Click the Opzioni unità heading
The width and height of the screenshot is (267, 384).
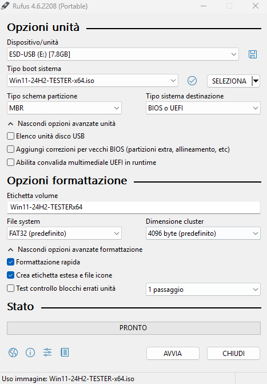coord(43,27)
